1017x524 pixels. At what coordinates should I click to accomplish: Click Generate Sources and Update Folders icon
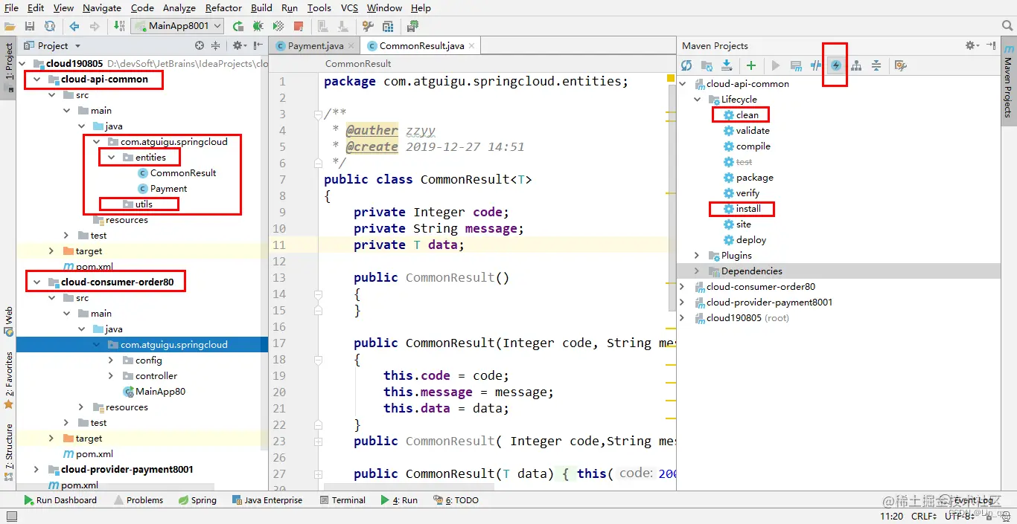[x=707, y=65]
